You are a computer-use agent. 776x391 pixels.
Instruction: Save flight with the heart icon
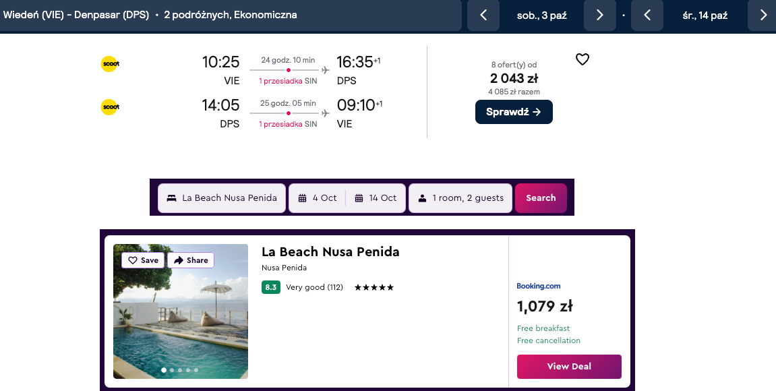pyautogui.click(x=583, y=59)
